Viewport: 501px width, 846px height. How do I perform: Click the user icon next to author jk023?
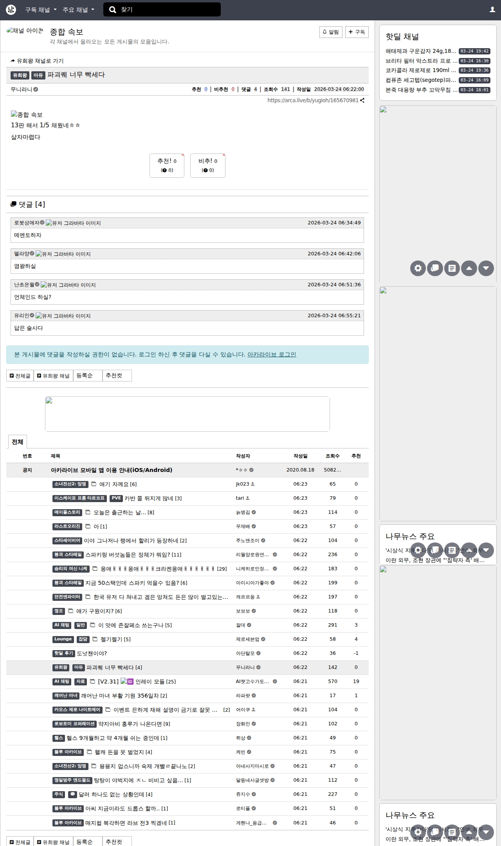tap(253, 484)
